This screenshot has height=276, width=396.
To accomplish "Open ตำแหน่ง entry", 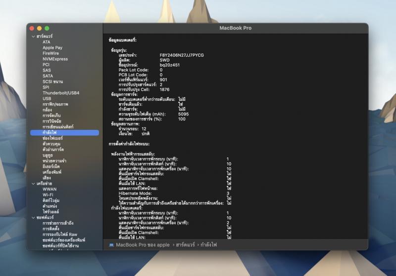I will tap(50, 206).
